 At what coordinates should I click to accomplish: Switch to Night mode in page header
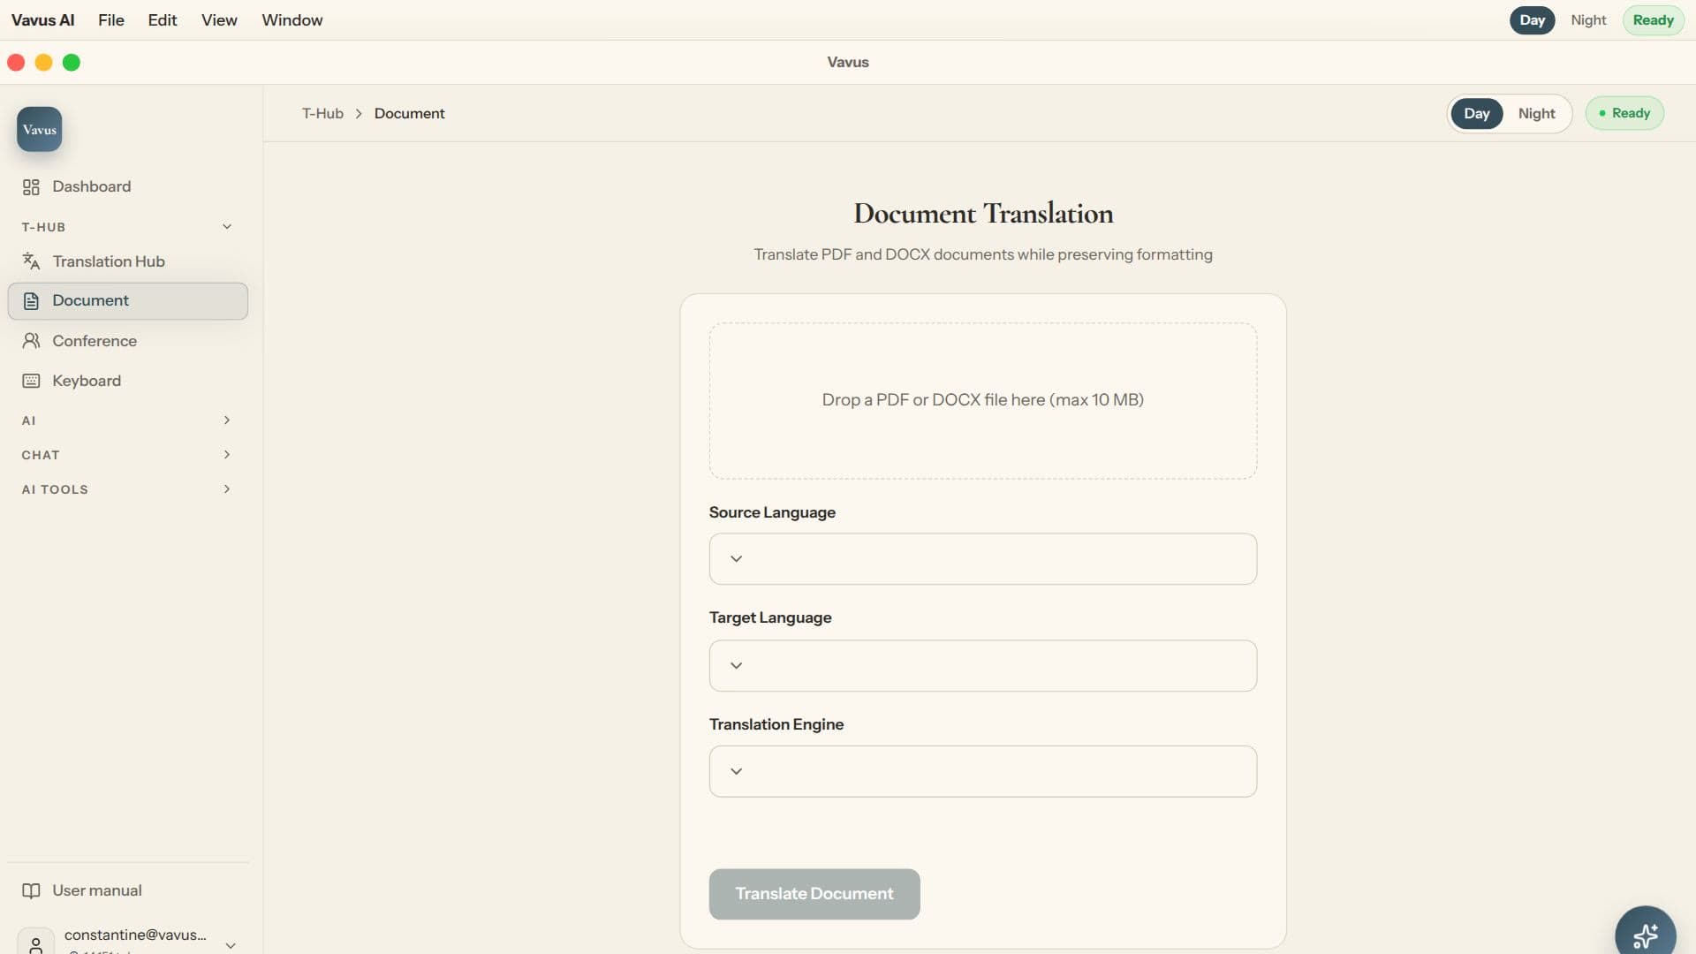1536,113
